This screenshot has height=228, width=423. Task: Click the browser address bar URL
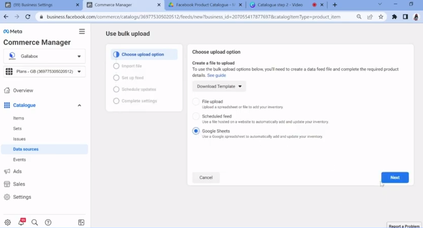[193, 17]
